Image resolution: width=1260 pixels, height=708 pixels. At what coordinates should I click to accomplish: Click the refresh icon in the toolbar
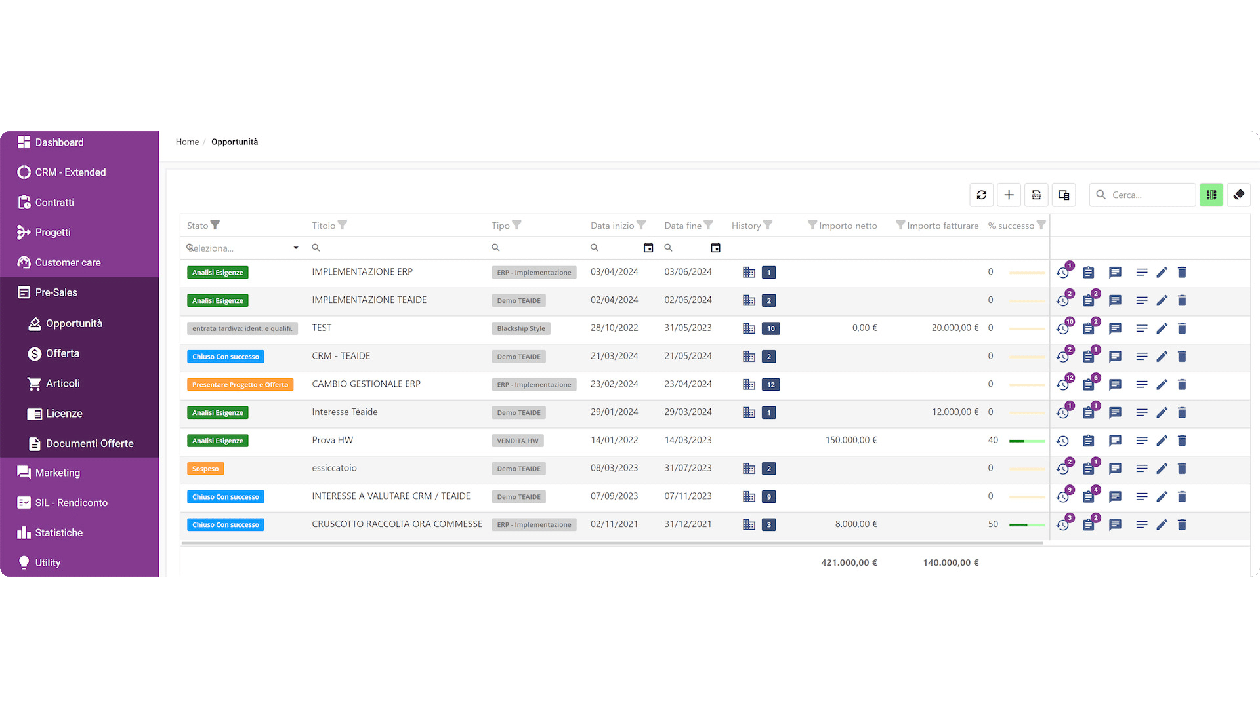[981, 195]
